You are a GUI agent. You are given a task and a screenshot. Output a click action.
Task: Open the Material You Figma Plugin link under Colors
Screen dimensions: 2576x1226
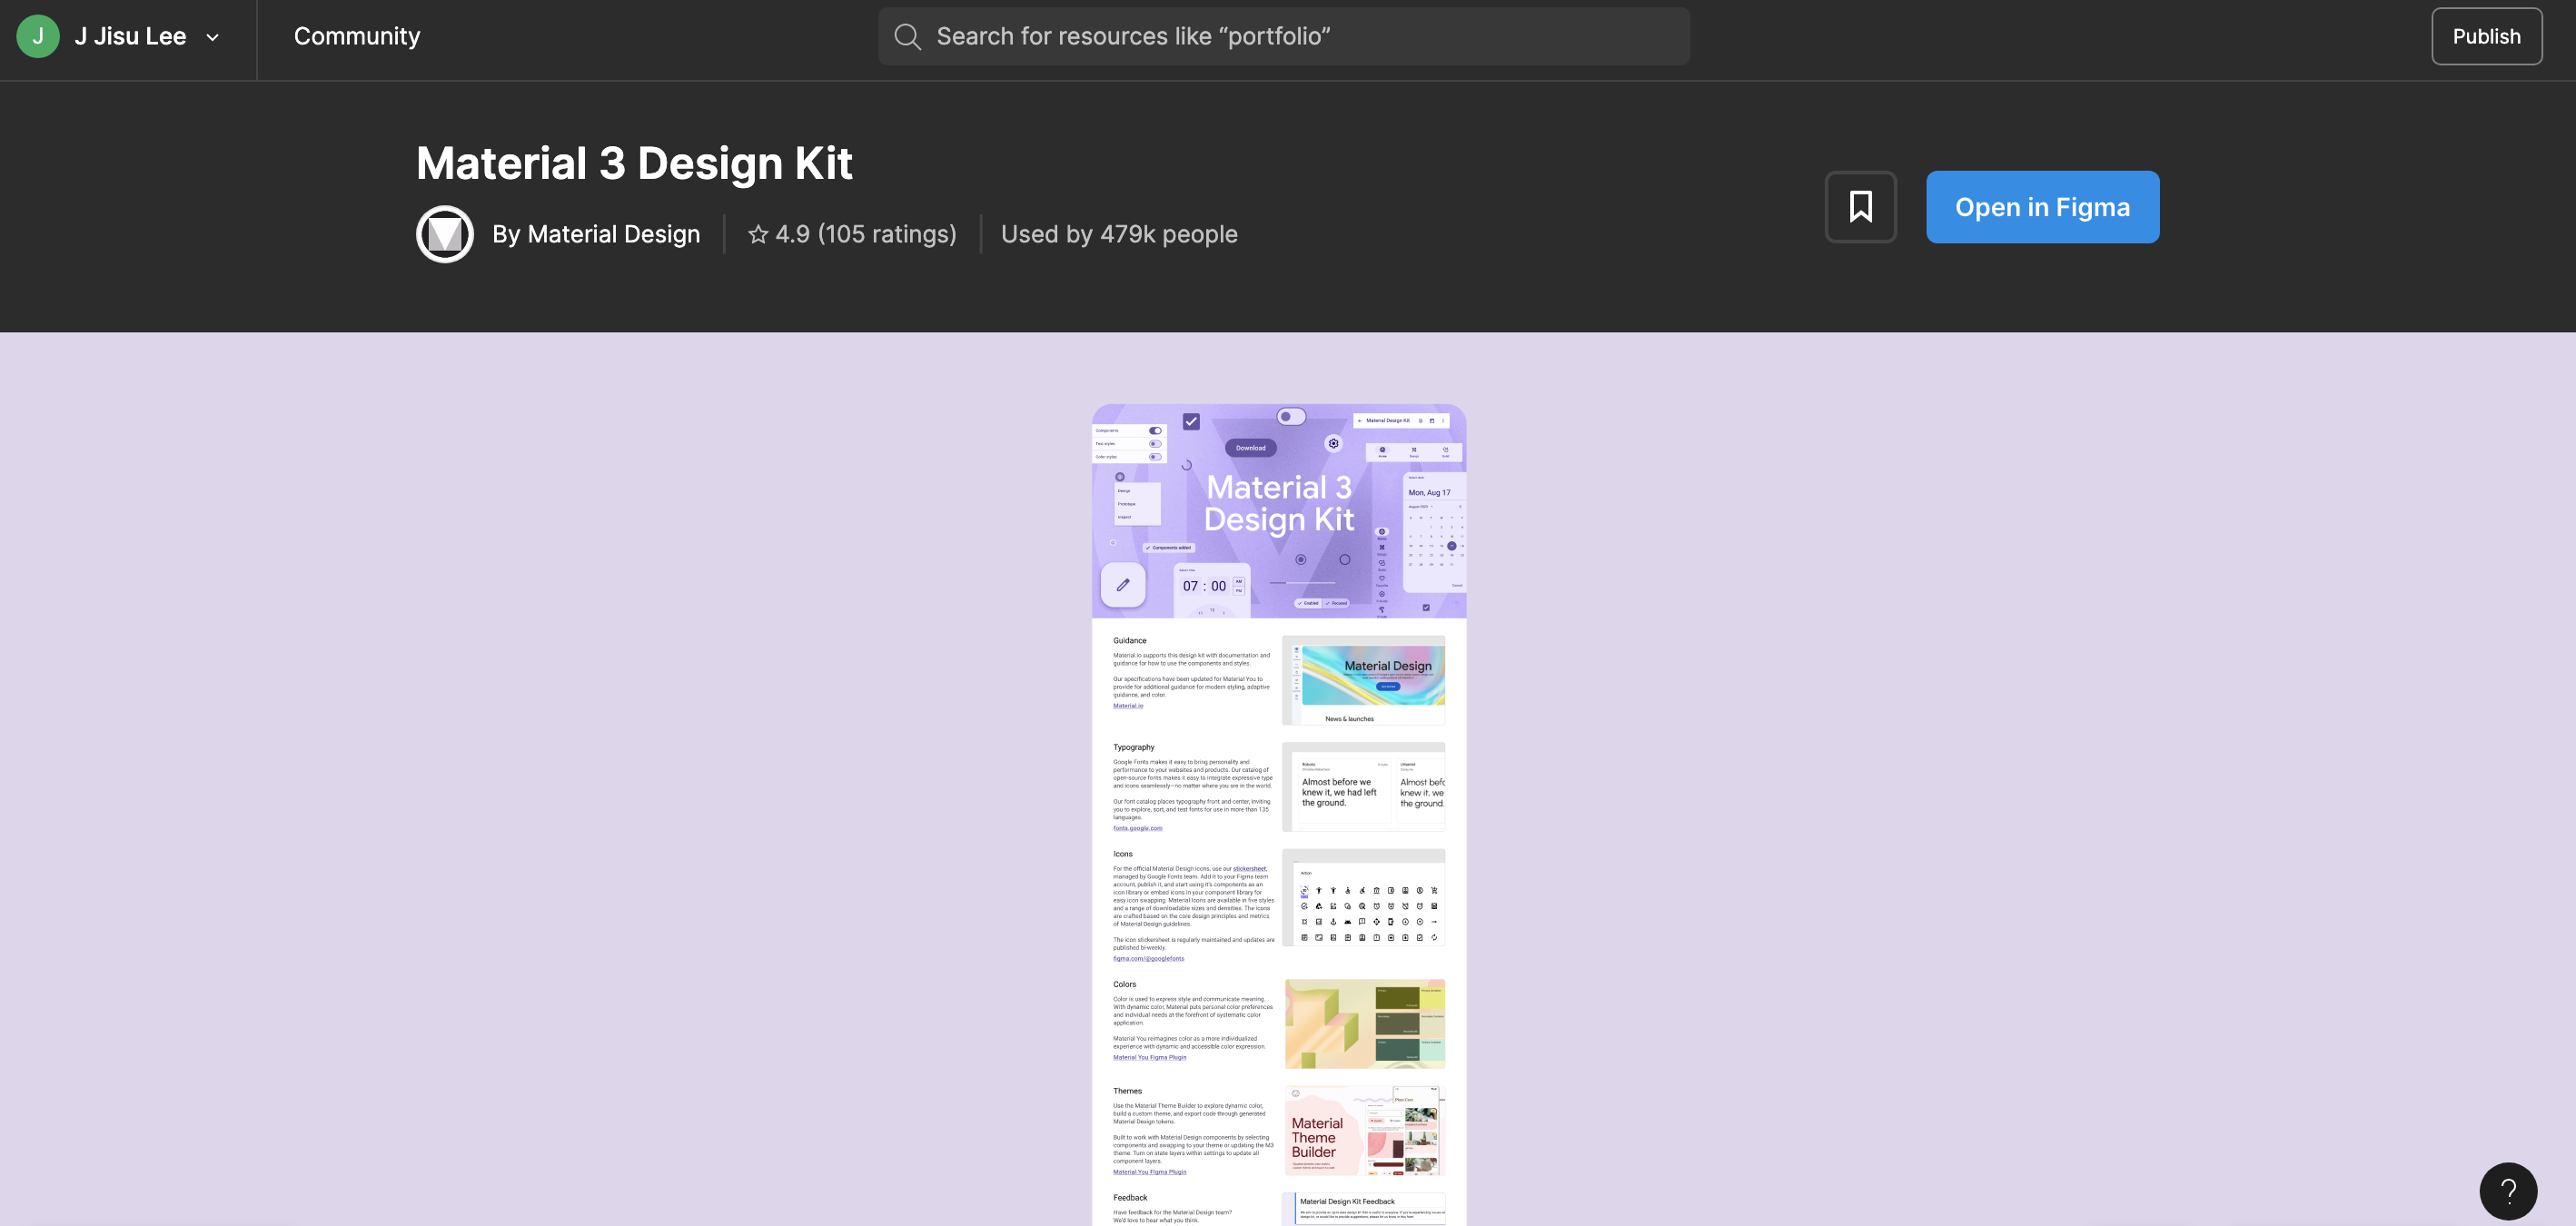click(x=1150, y=1057)
